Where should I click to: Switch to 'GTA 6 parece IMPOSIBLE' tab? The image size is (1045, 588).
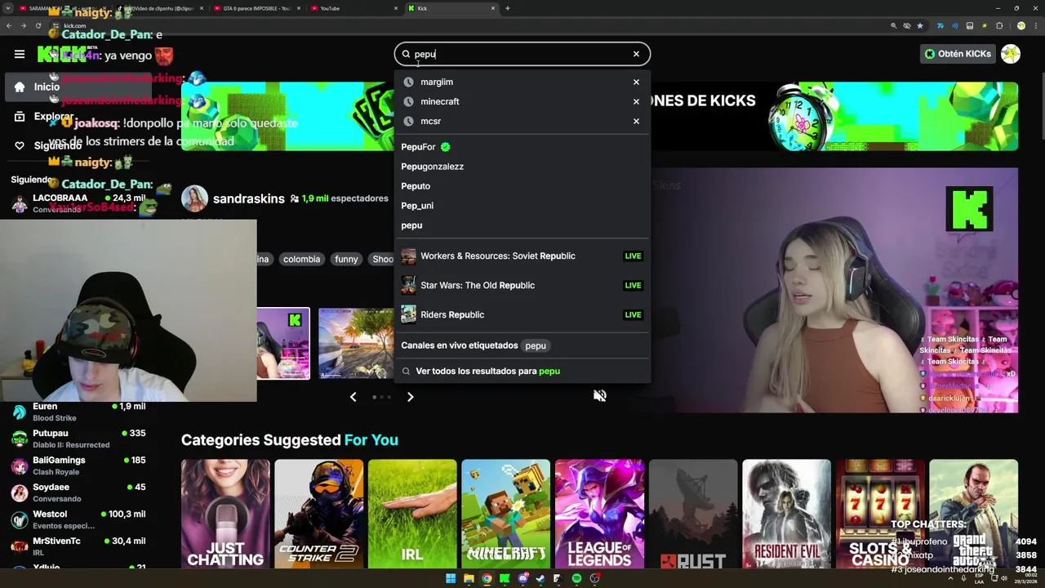[x=256, y=8]
